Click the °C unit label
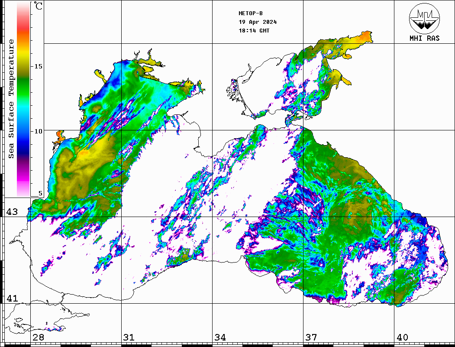 38,6
